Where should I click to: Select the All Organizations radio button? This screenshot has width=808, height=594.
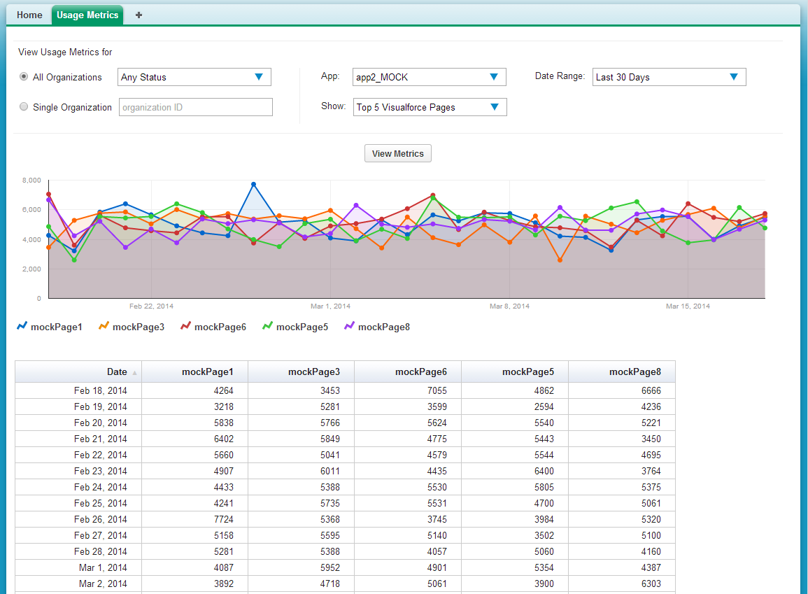pyautogui.click(x=24, y=77)
